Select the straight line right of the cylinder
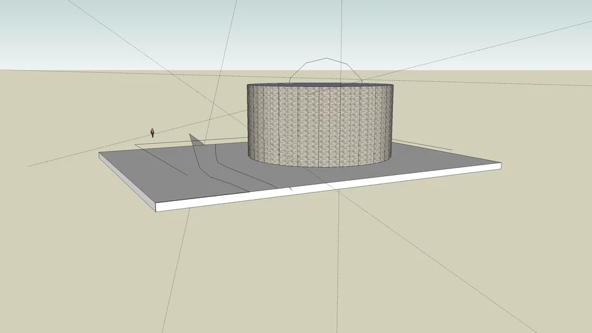 [423, 143]
